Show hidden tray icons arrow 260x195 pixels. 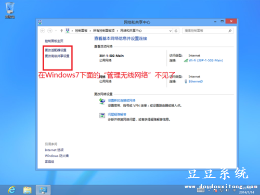(x=209, y=190)
